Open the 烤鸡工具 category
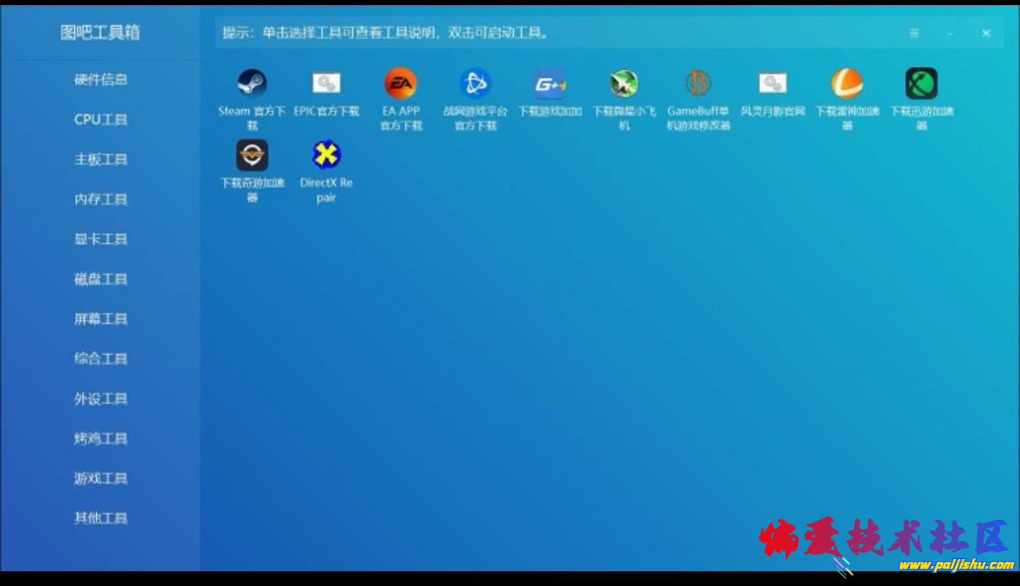1020x586 pixels. (100, 439)
